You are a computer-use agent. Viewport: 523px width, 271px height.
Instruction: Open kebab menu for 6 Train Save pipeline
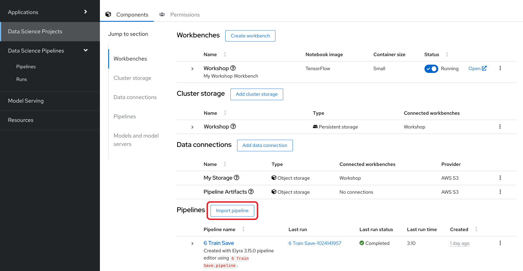pos(500,243)
